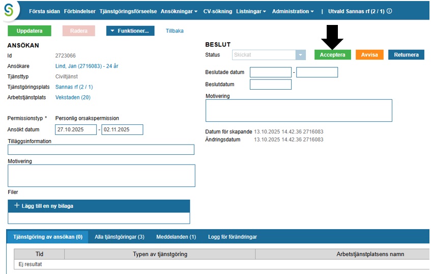Show the Logg för förändringar tab

point(233,237)
